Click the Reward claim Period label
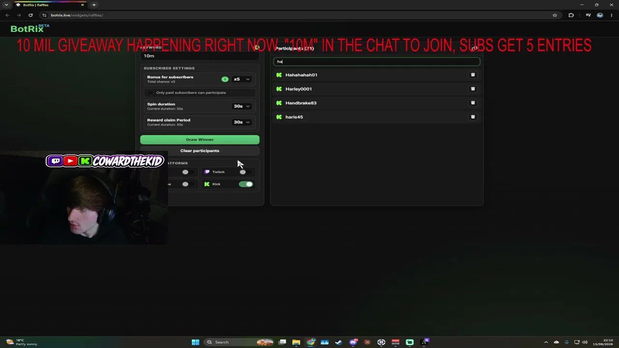This screenshot has width=619, height=348. click(x=169, y=120)
